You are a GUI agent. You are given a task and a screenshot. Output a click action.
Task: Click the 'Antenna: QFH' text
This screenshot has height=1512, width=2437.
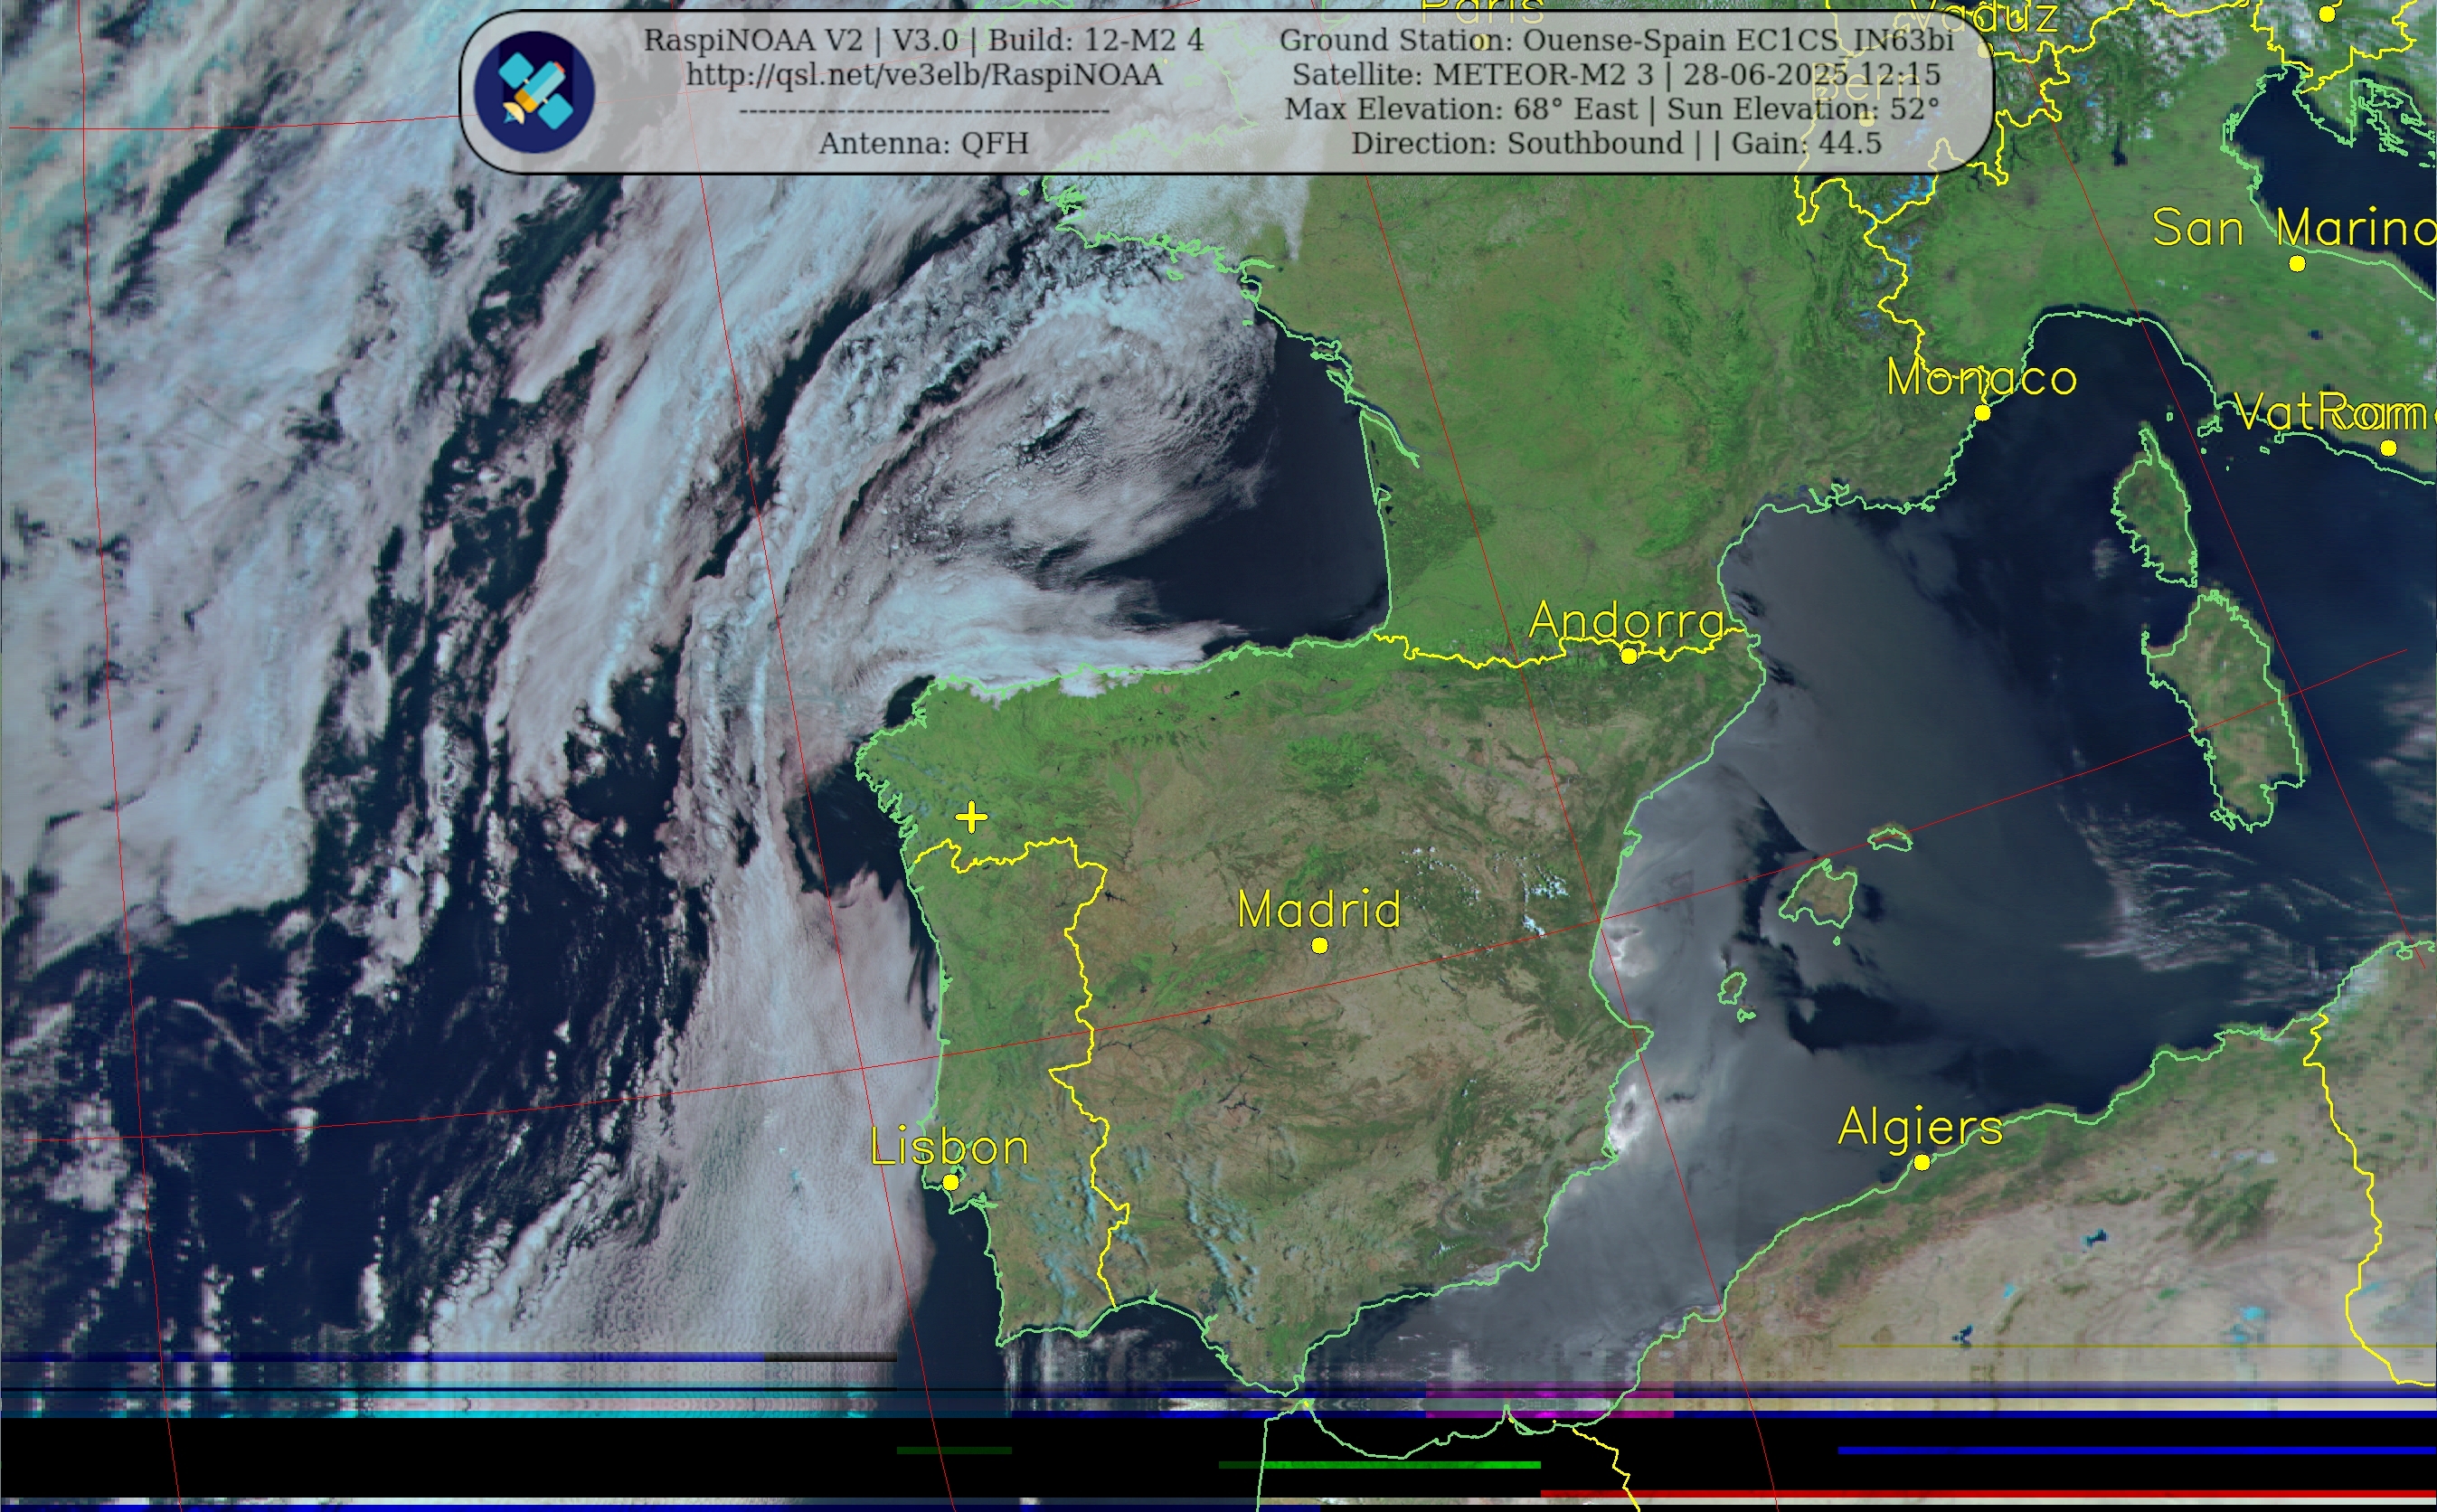coord(924,144)
